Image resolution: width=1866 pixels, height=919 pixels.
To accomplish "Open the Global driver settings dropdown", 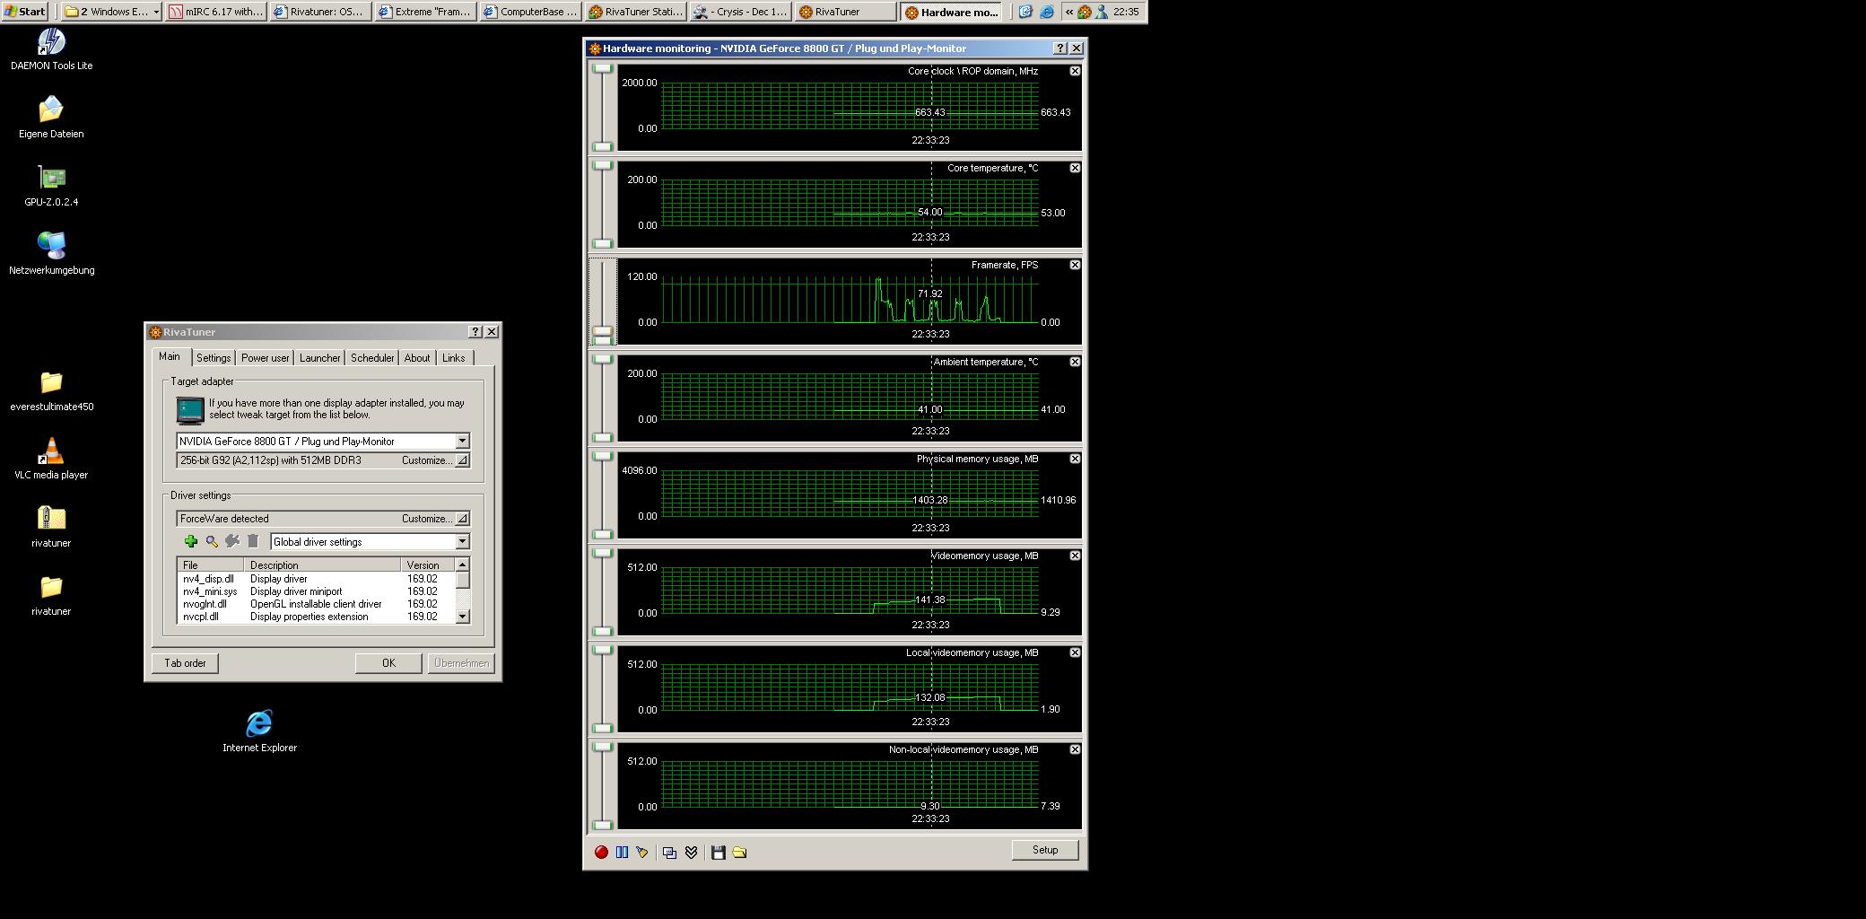I will (x=462, y=541).
